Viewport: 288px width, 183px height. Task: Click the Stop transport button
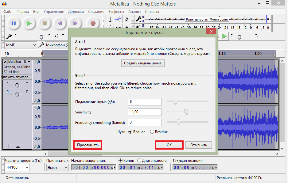point(45,23)
